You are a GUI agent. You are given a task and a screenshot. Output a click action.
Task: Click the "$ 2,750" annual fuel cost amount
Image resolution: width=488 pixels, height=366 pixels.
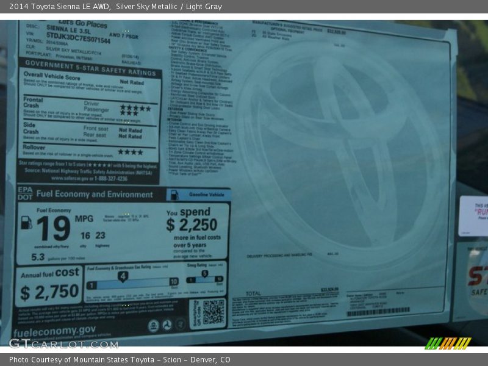[49, 293]
